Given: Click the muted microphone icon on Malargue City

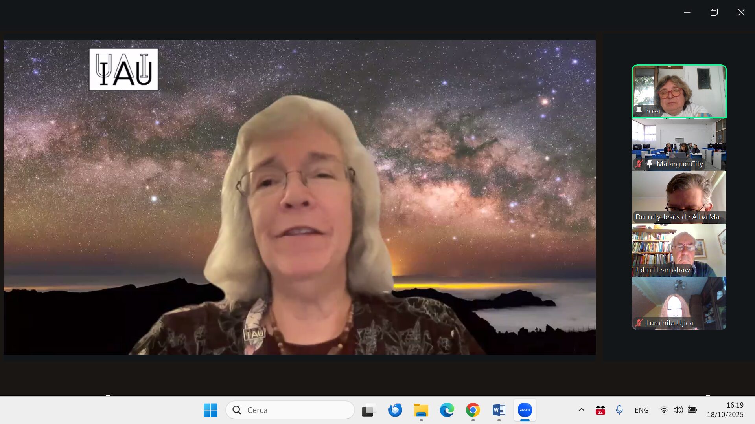Looking at the screenshot, I should [x=639, y=164].
